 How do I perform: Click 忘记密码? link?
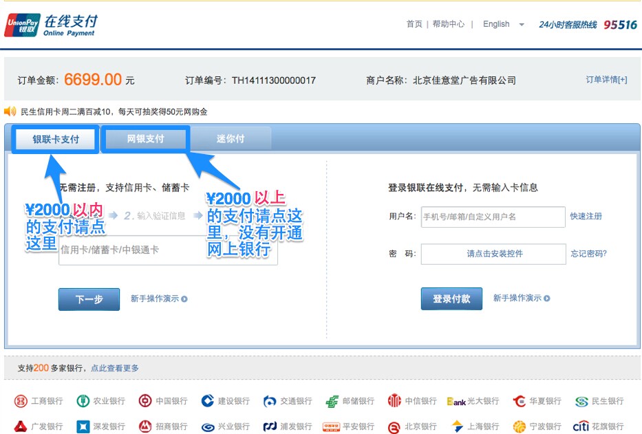click(588, 254)
